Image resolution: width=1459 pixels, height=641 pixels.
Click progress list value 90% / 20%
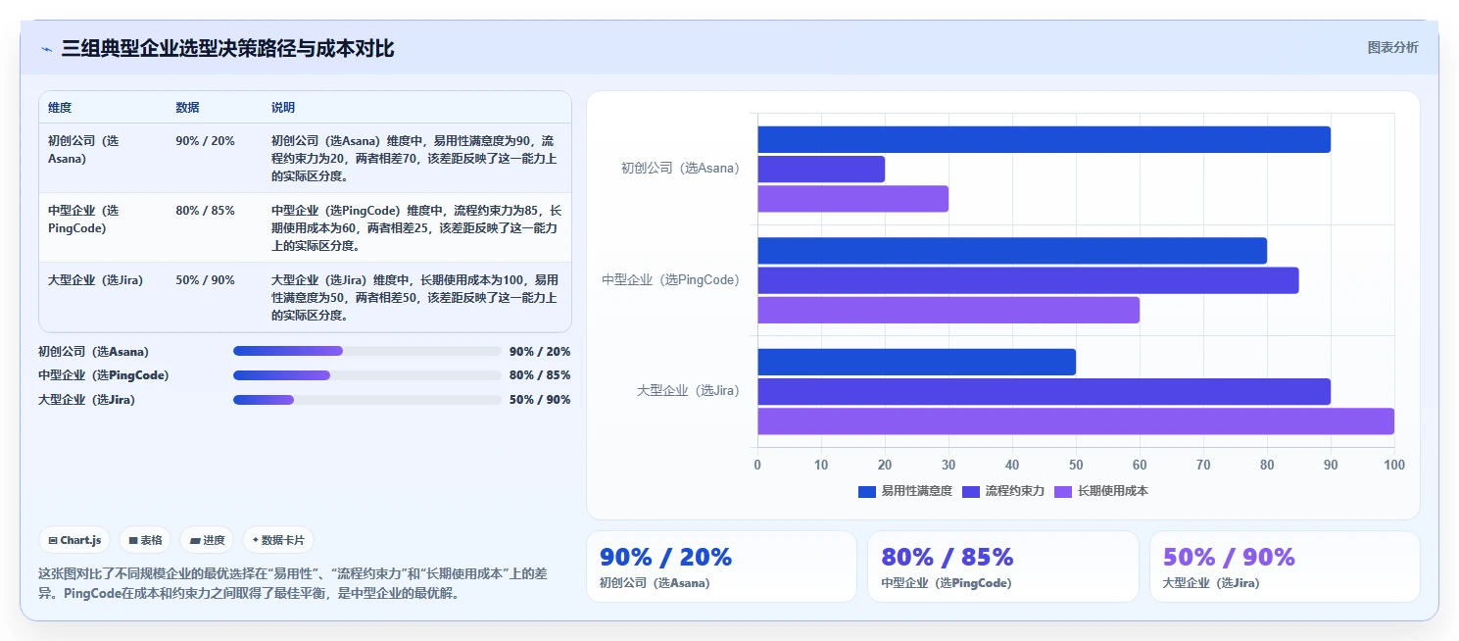(x=540, y=351)
